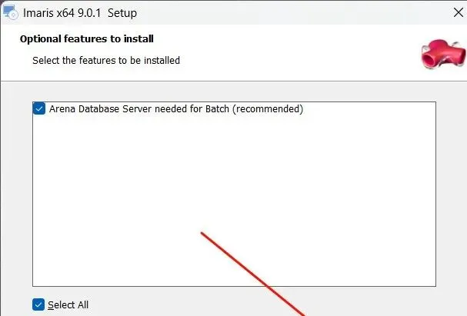Image resolution: width=467 pixels, height=316 pixels.
Task: Click the installer setup icon in title bar
Action: coord(11,12)
